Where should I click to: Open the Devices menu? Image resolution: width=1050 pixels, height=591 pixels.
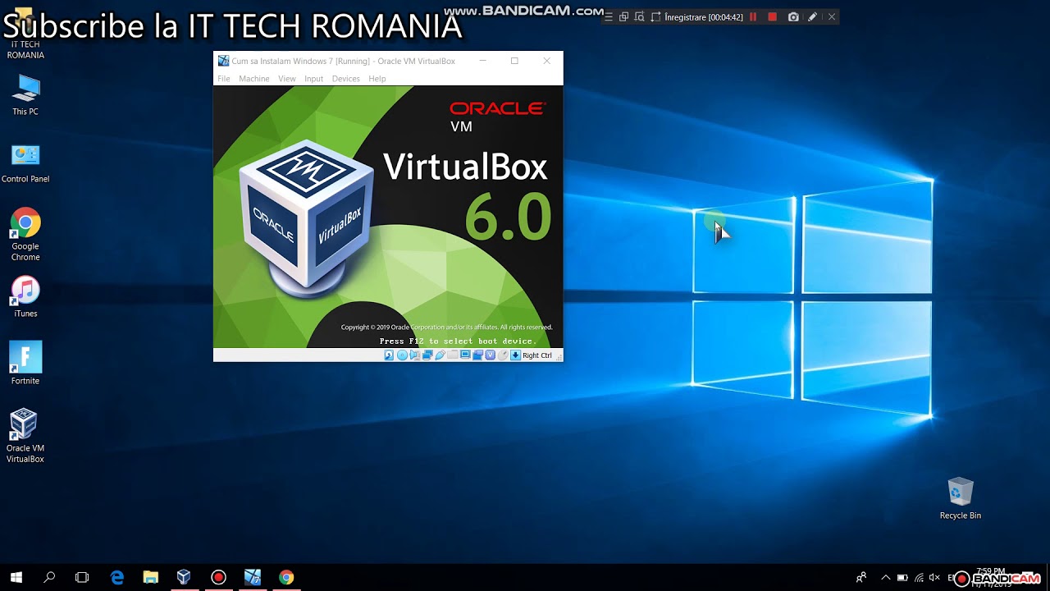(x=345, y=79)
